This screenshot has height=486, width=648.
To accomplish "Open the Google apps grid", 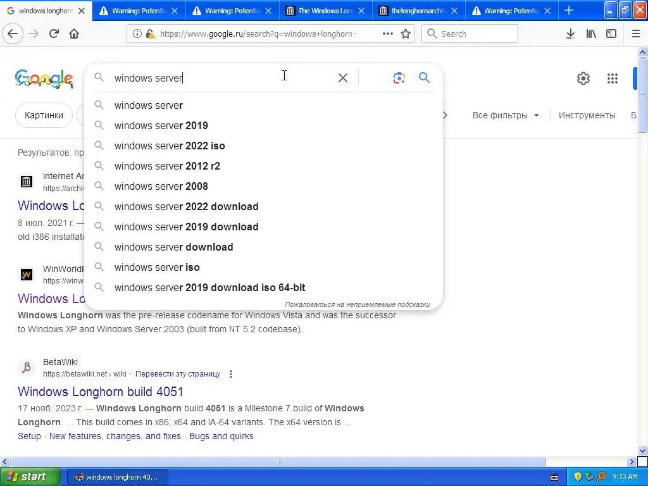I will pyautogui.click(x=612, y=78).
